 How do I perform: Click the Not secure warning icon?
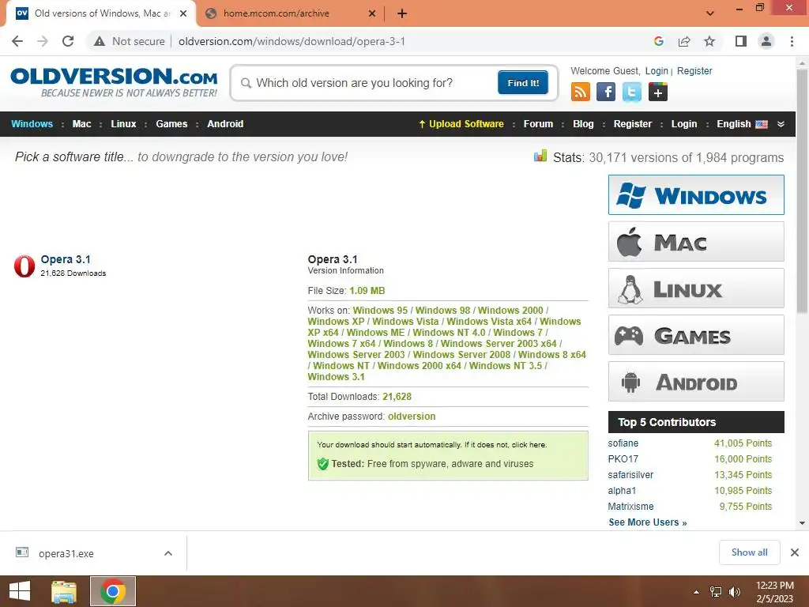coord(100,41)
